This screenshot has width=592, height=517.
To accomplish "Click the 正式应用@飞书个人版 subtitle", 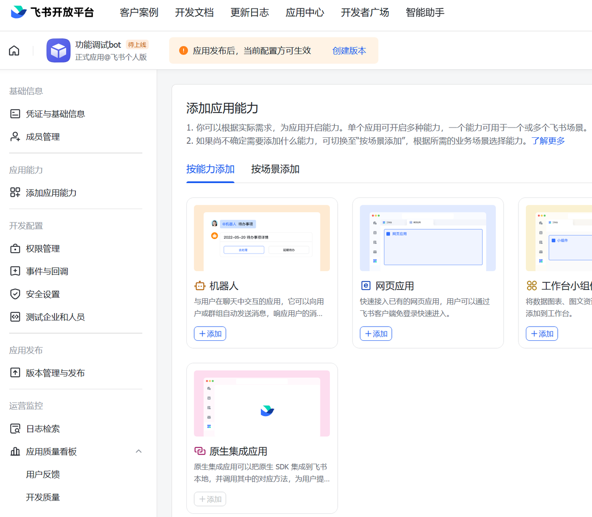I will tap(111, 57).
